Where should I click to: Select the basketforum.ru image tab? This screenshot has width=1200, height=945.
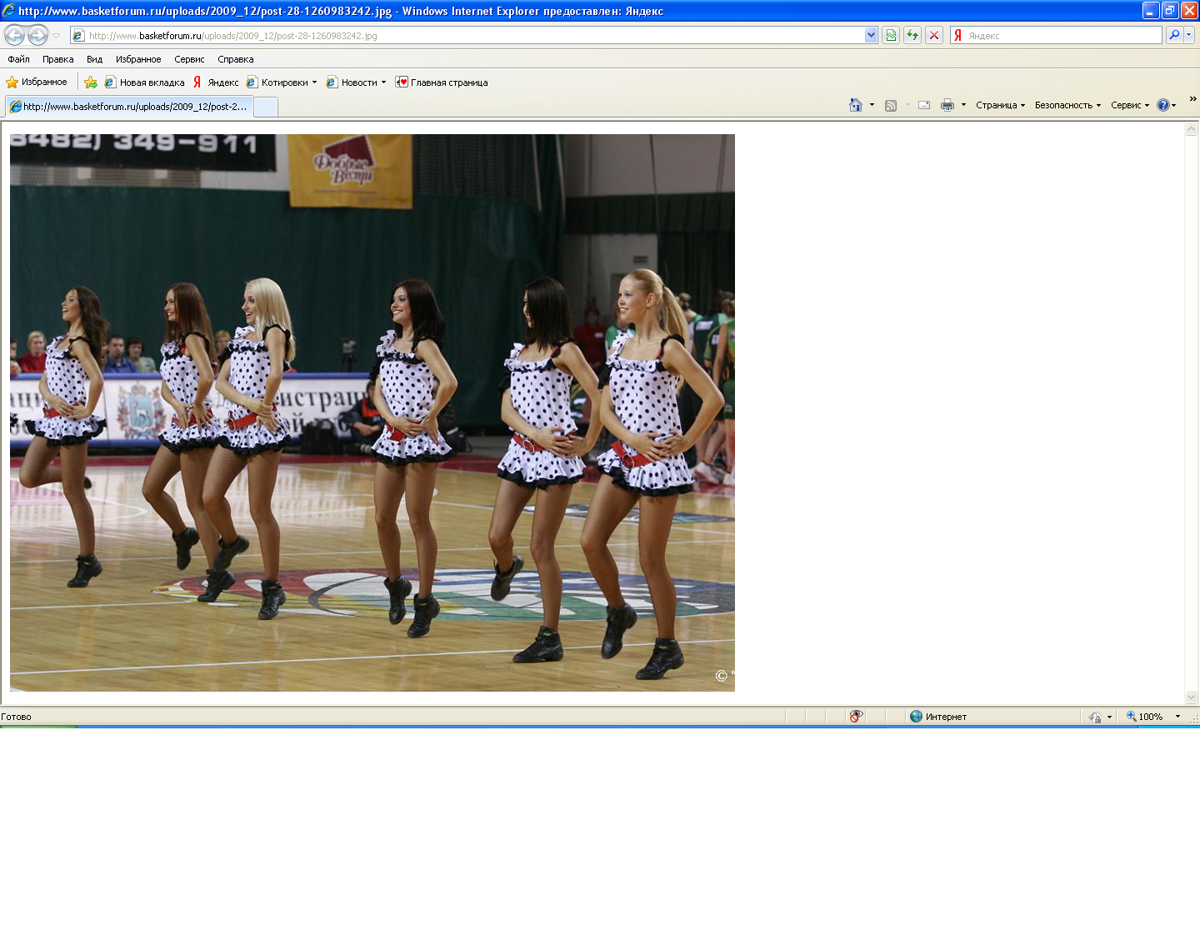coord(129,107)
